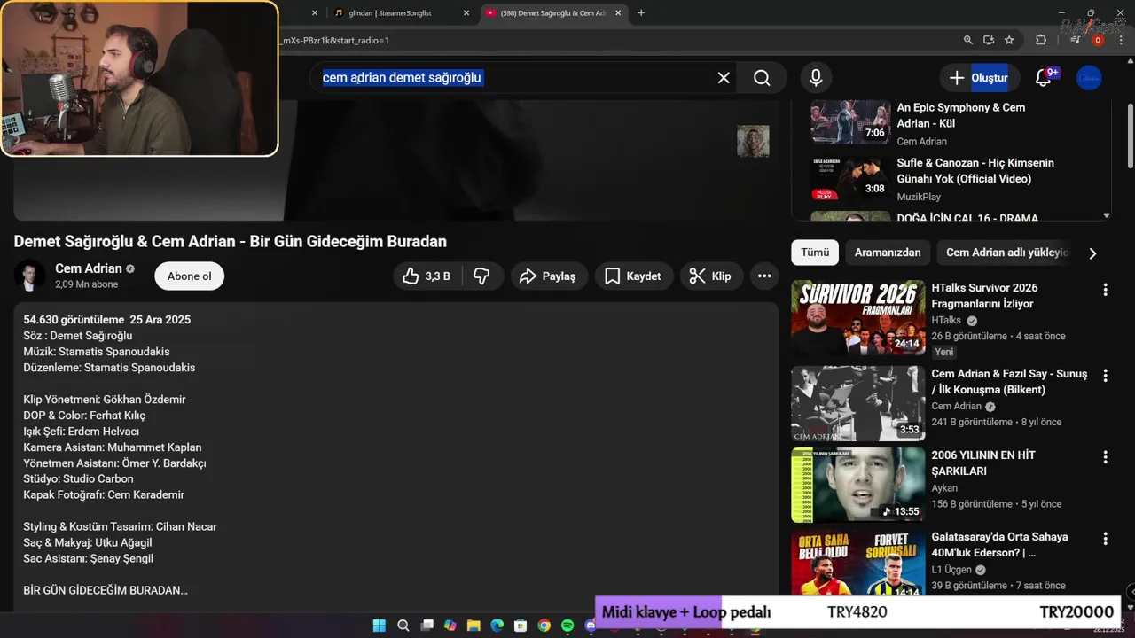Open the Chrome zoom magnifier icon
Image resolution: width=1135 pixels, height=638 pixels.
tap(968, 40)
